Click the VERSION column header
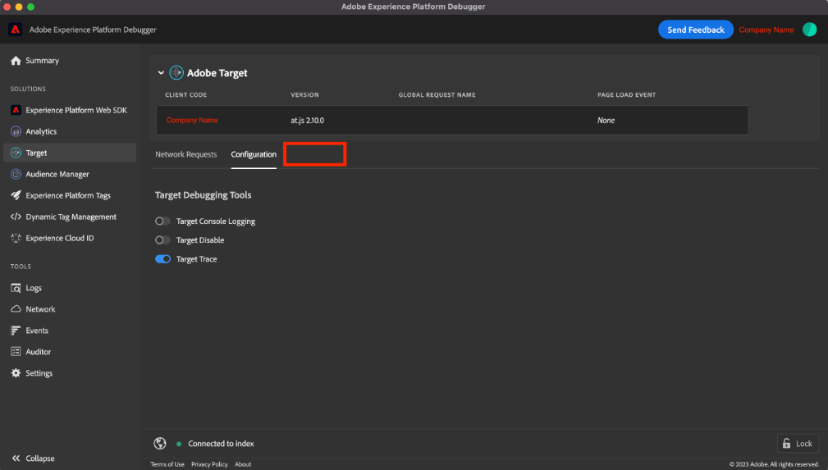This screenshot has width=828, height=470. tap(304, 95)
